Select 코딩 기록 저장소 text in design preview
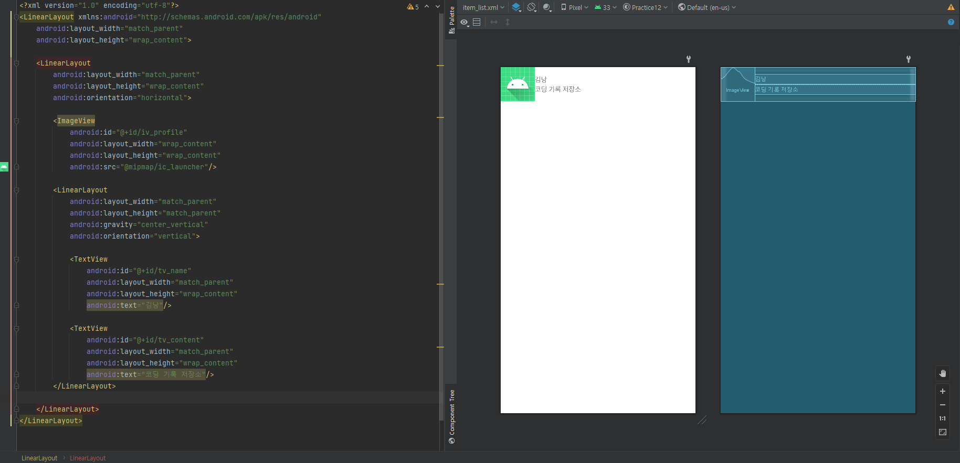Image resolution: width=960 pixels, height=463 pixels. (558, 89)
